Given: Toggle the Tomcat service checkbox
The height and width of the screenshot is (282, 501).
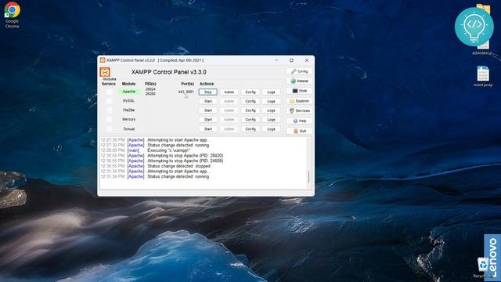Looking at the screenshot, I should click(110, 128).
